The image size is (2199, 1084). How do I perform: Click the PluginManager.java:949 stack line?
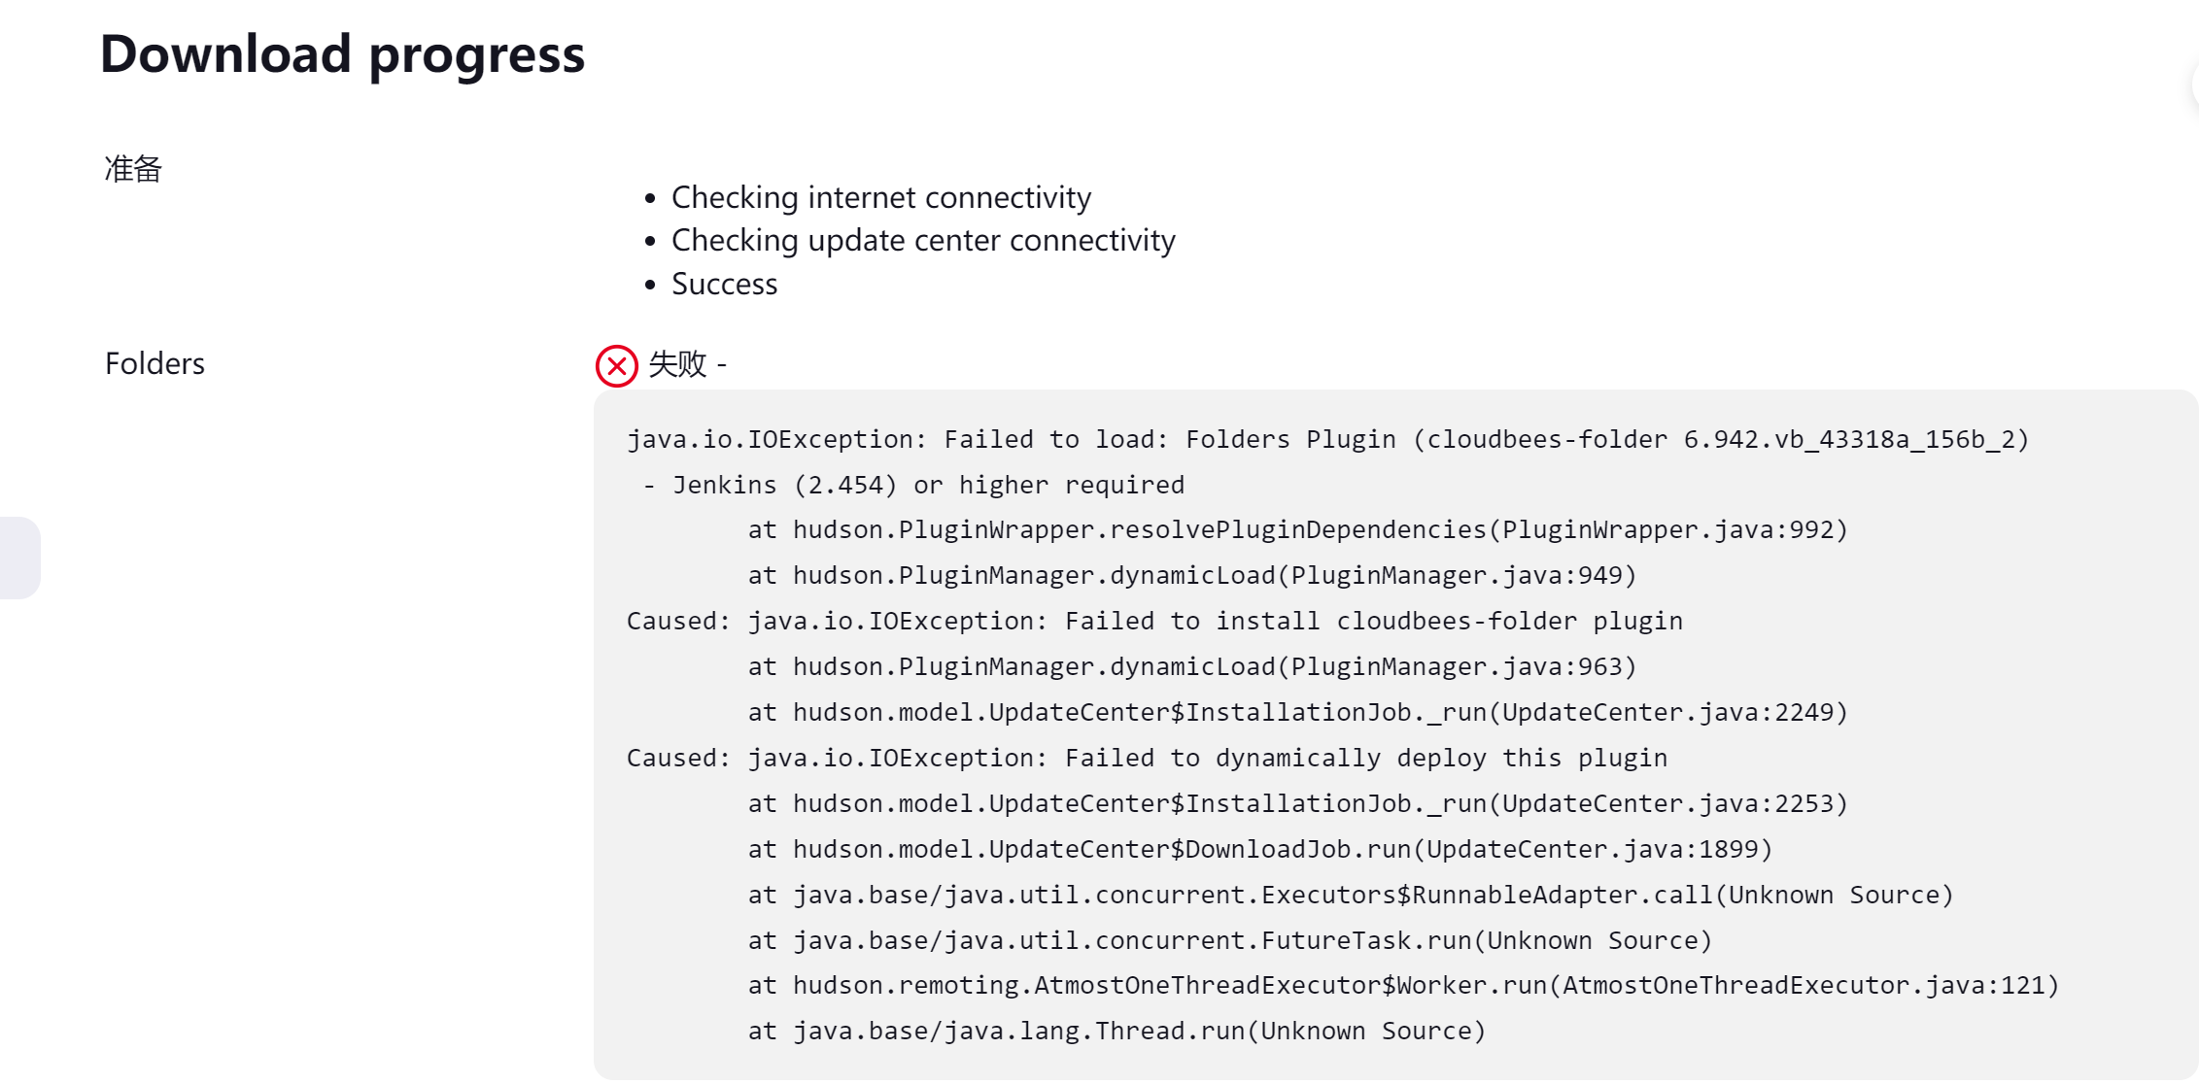[x=1192, y=575]
